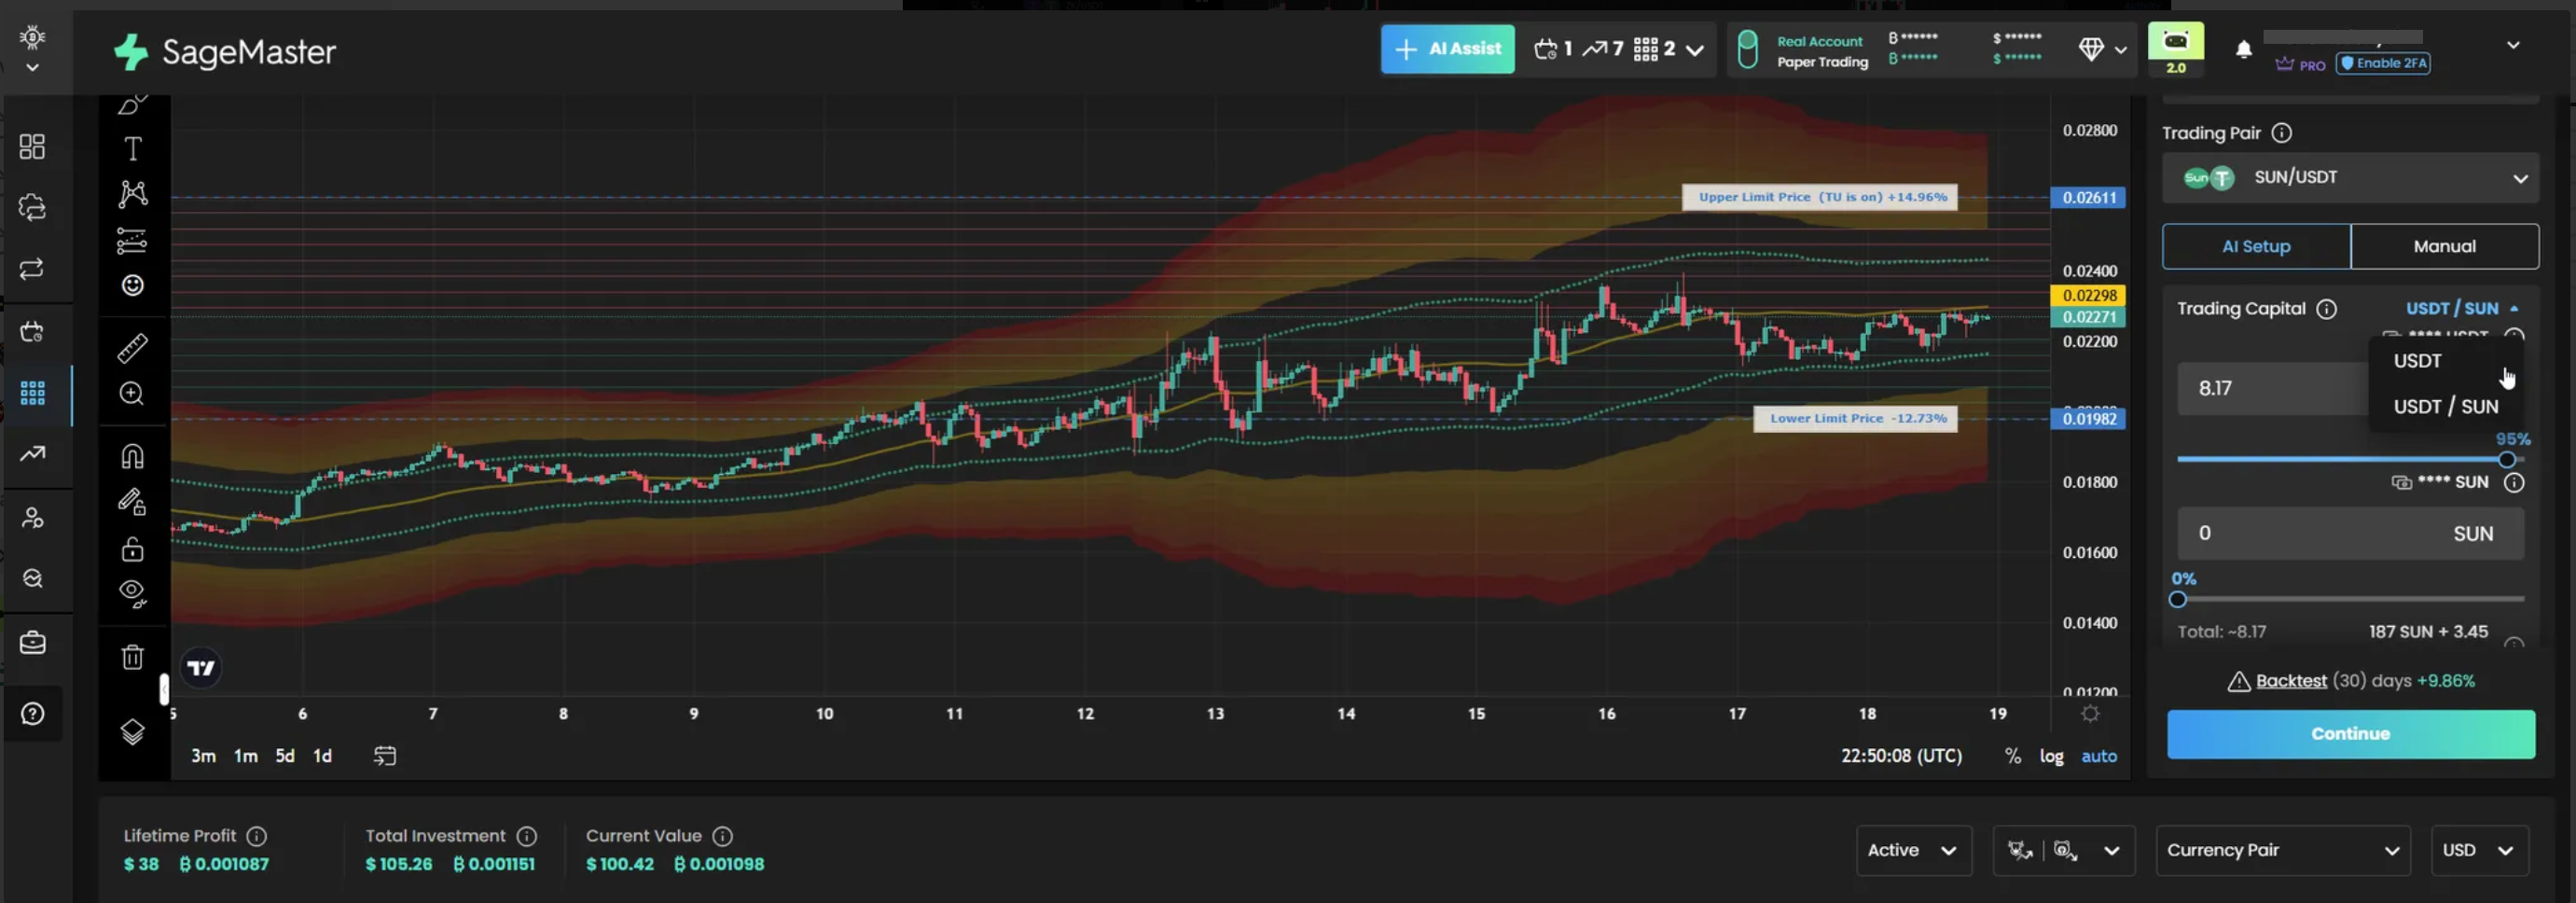Open the DCA bot calendar sidebar icon

(32, 331)
